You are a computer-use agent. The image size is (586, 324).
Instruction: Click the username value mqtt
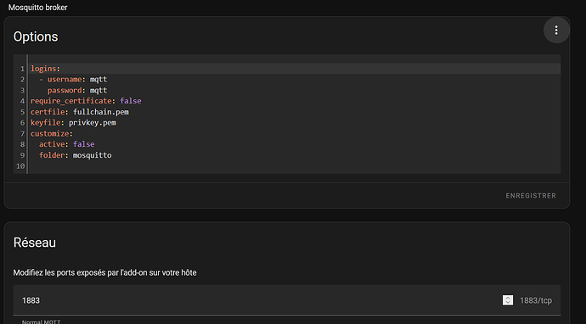(99, 80)
